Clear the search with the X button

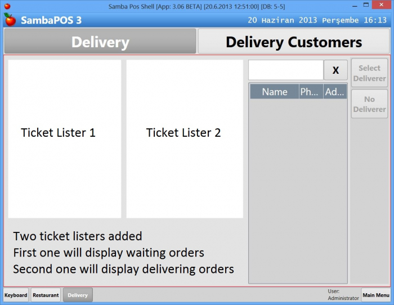coord(335,70)
